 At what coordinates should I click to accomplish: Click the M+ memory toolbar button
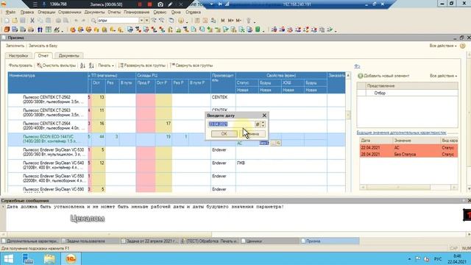pyautogui.click(x=230, y=21)
